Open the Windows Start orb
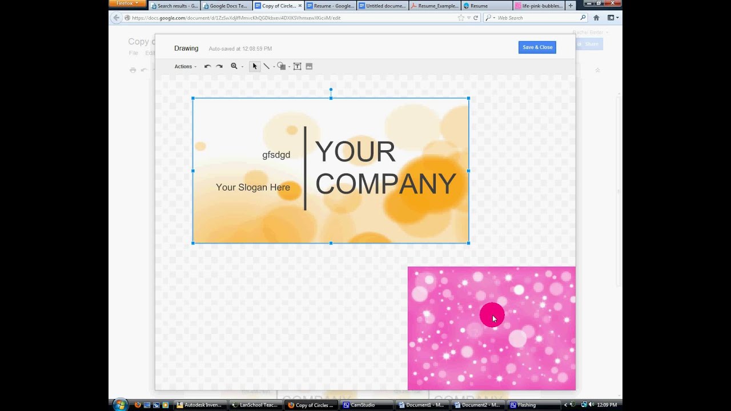Screen dimensions: 731x411 point(120,405)
